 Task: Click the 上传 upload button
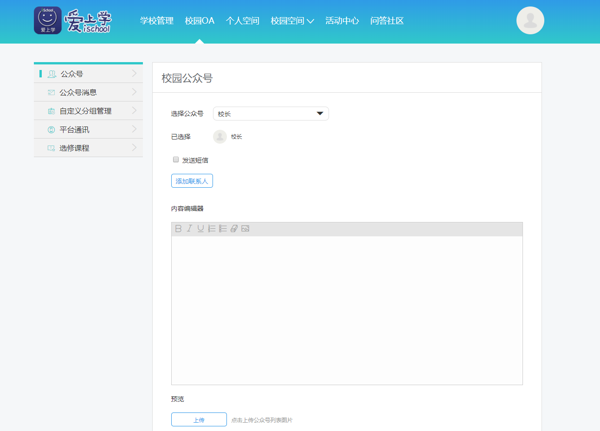point(199,419)
